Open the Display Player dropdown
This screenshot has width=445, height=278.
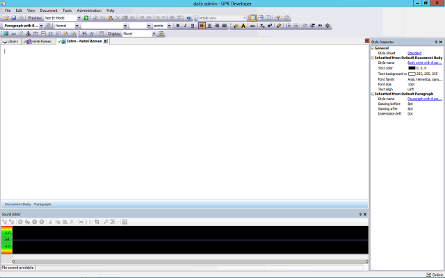pyautogui.click(x=154, y=34)
